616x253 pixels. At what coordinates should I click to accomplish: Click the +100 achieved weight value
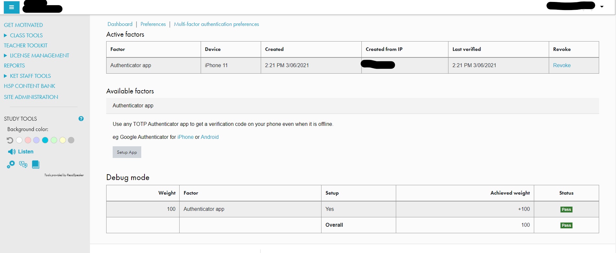tap(524, 209)
